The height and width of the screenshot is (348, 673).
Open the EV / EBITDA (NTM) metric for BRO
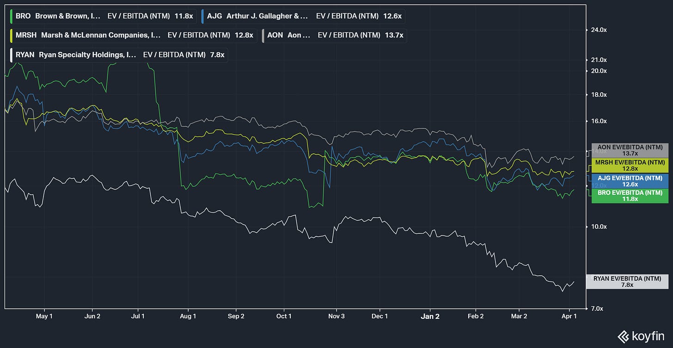(x=139, y=16)
